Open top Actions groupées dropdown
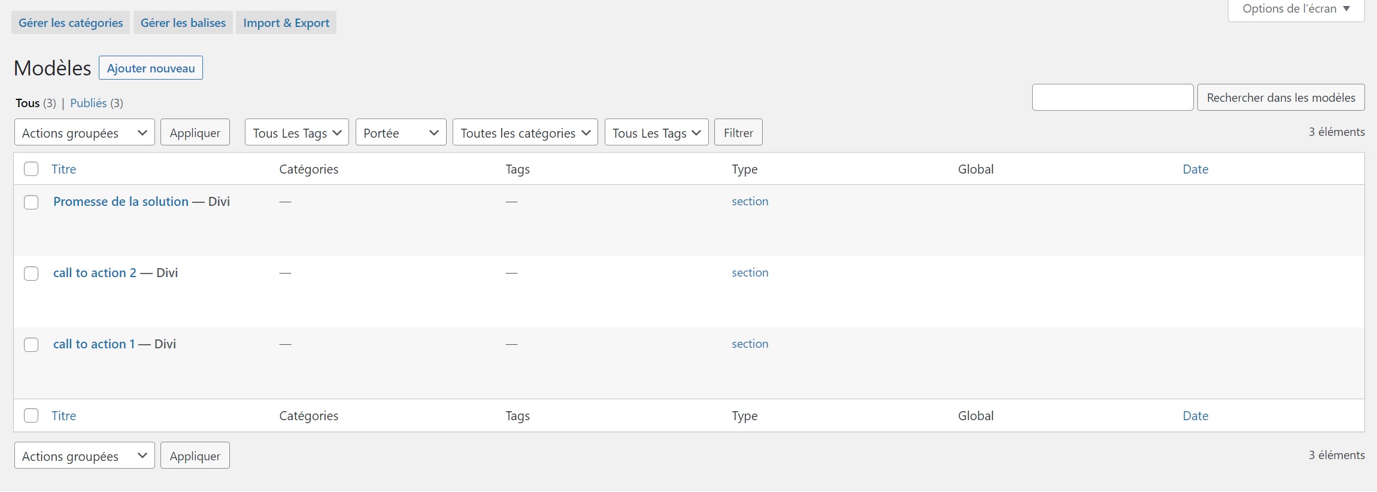This screenshot has width=1377, height=492. 84,132
